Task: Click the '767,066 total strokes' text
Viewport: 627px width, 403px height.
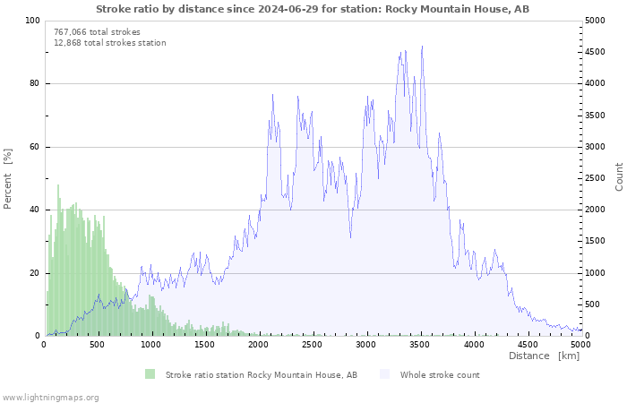Action: tap(97, 31)
